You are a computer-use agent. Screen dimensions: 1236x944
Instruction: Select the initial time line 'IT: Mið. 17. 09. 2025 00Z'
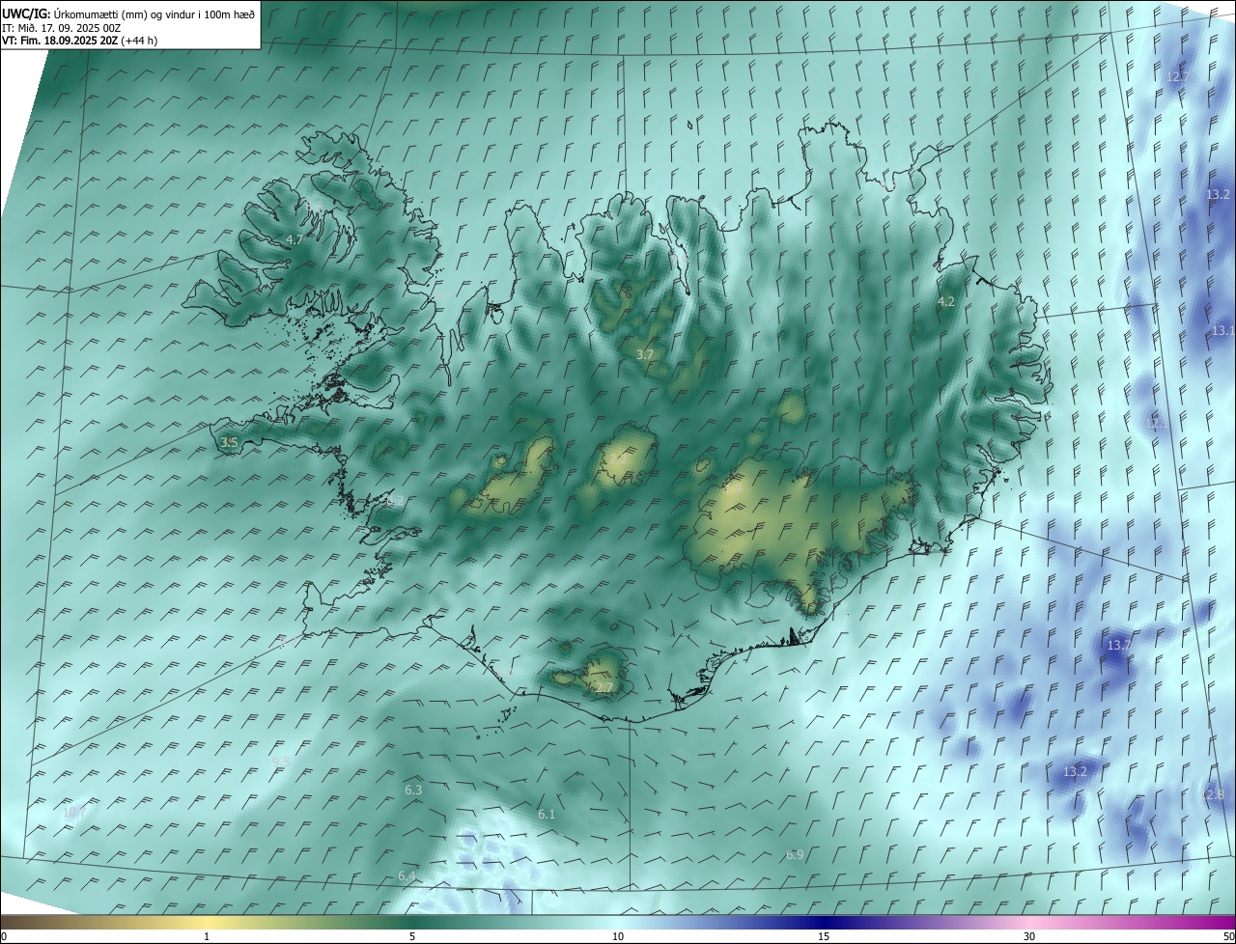click(64, 27)
